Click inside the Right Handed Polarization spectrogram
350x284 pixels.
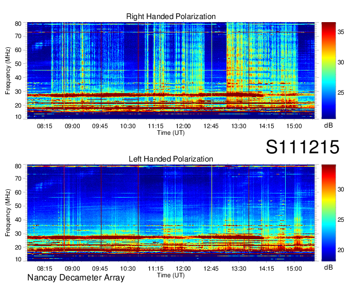tap(171, 70)
